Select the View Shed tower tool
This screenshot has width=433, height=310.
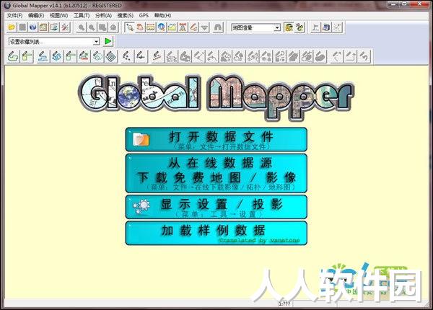[183, 27]
